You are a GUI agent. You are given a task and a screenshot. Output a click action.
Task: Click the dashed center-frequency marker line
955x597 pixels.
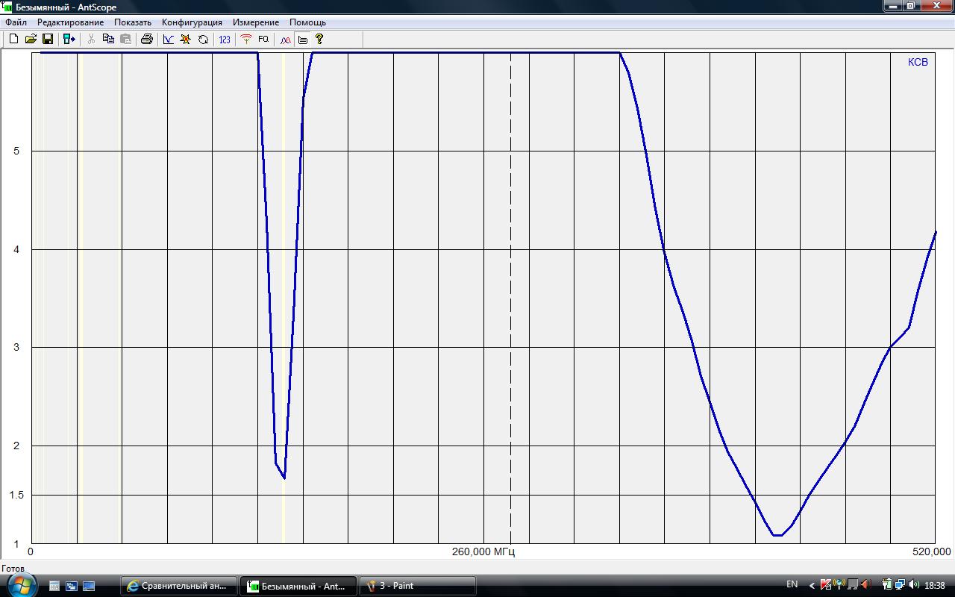click(510, 298)
